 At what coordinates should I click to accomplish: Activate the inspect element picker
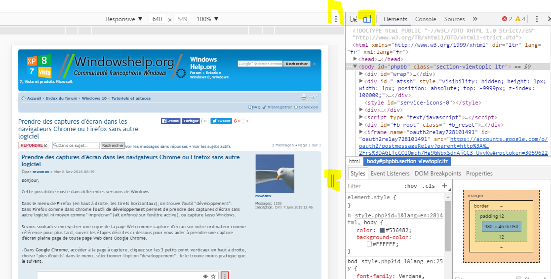pos(354,19)
